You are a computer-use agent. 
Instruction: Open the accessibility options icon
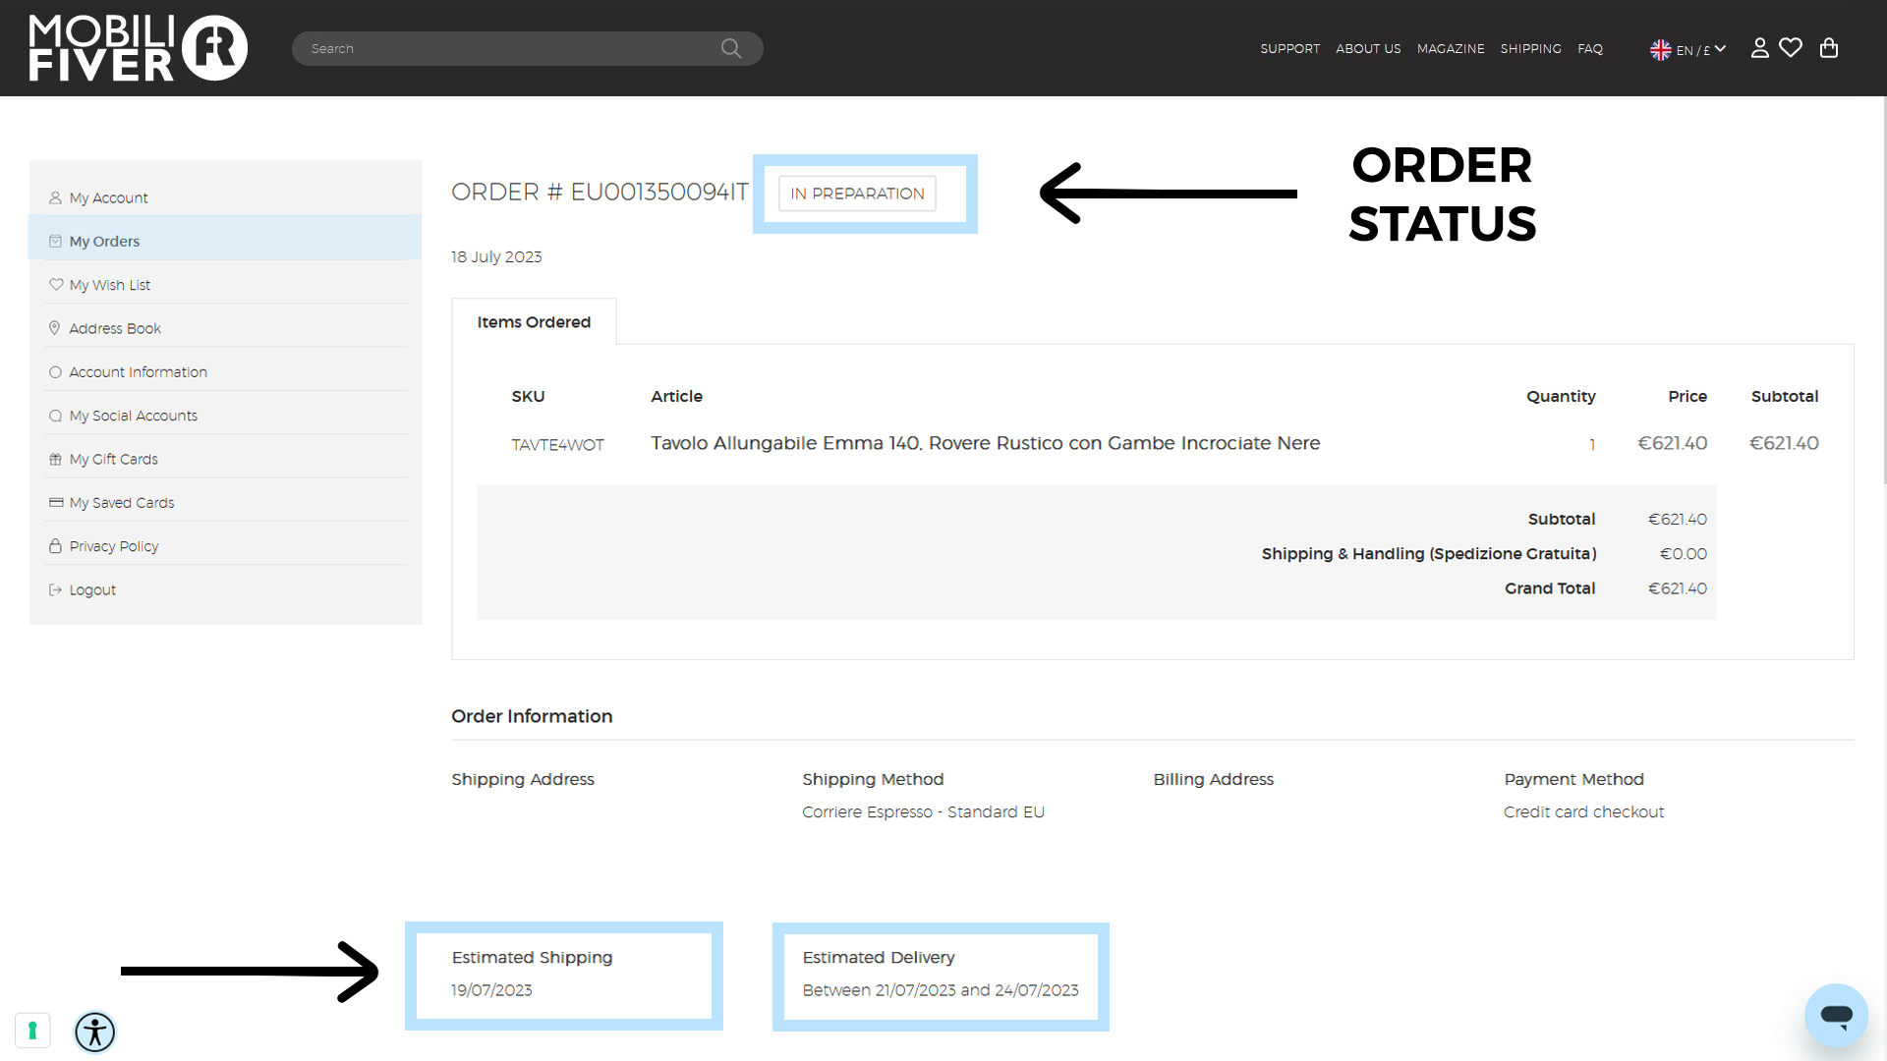pyautogui.click(x=94, y=1033)
